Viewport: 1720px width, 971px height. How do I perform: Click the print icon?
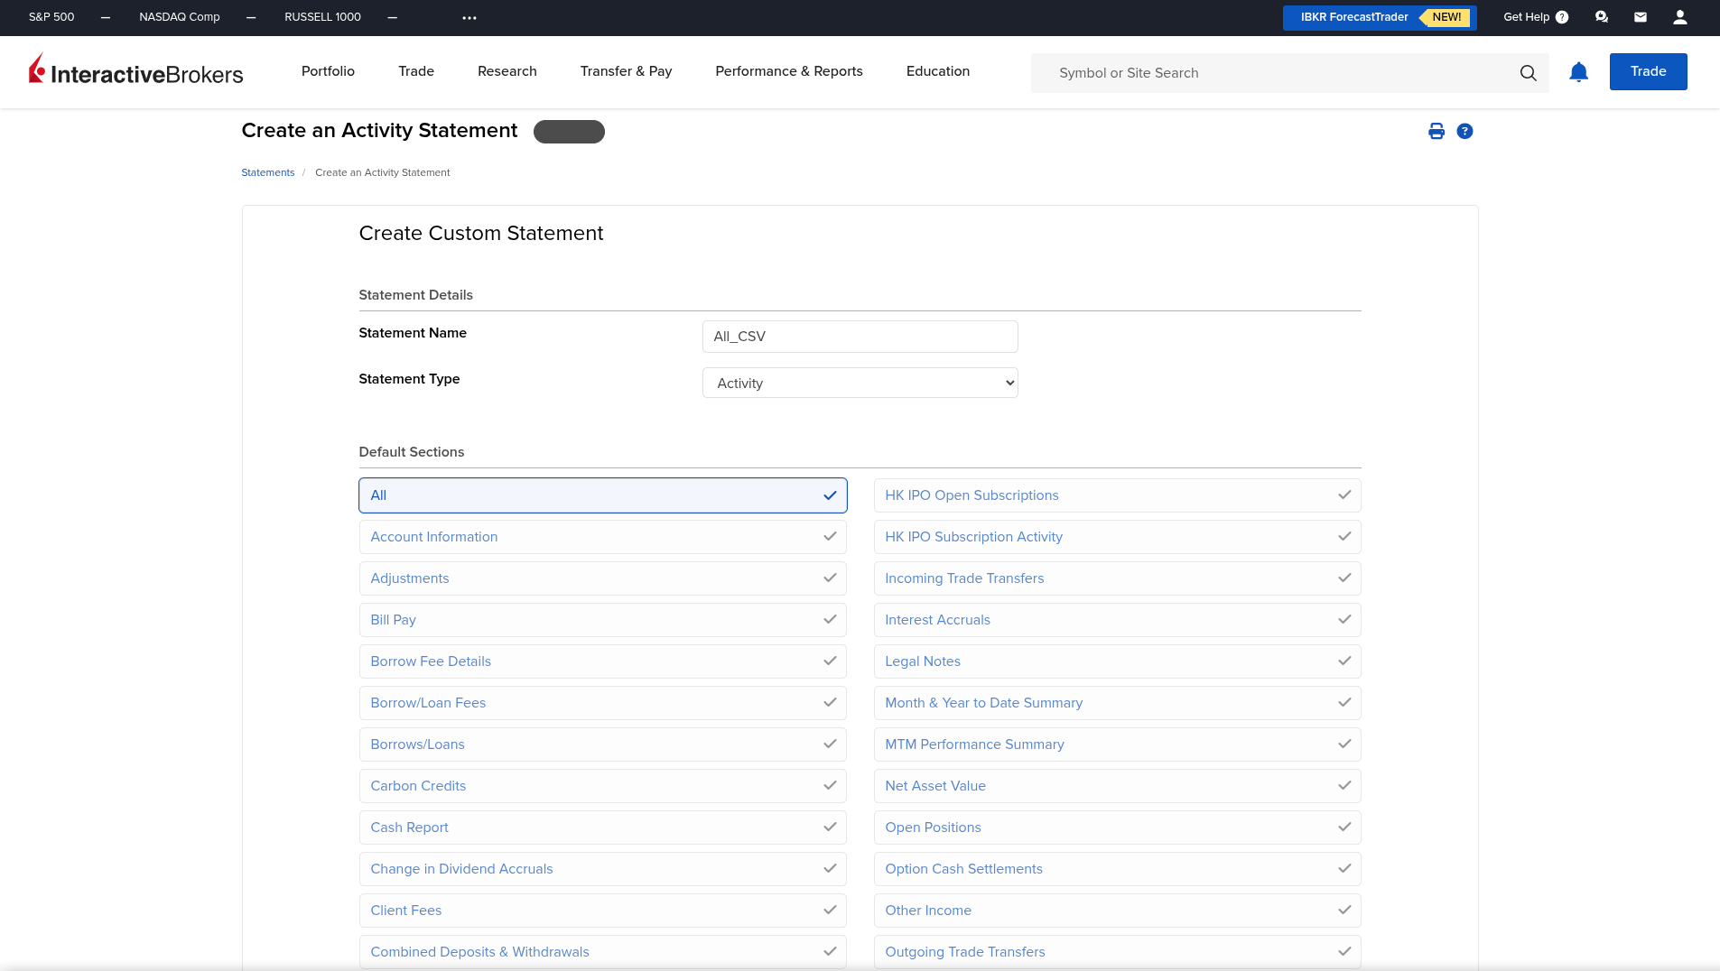click(x=1436, y=132)
